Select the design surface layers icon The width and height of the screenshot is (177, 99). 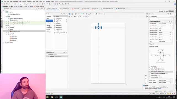(69, 14)
